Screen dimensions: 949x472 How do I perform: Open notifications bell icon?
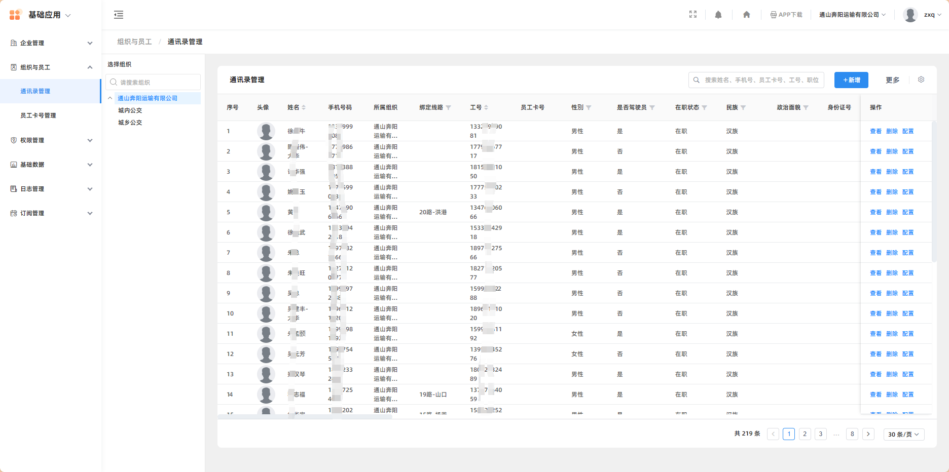[718, 15]
